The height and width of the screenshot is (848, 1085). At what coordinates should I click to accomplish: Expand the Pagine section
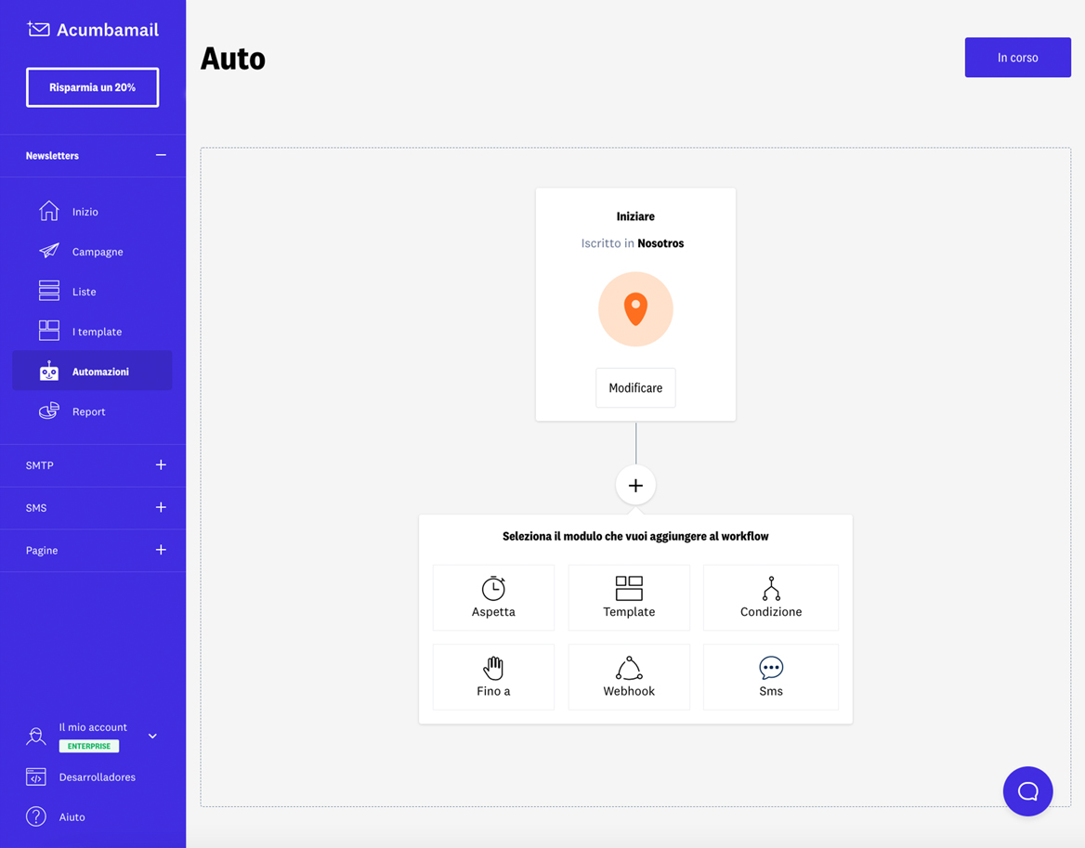[160, 550]
